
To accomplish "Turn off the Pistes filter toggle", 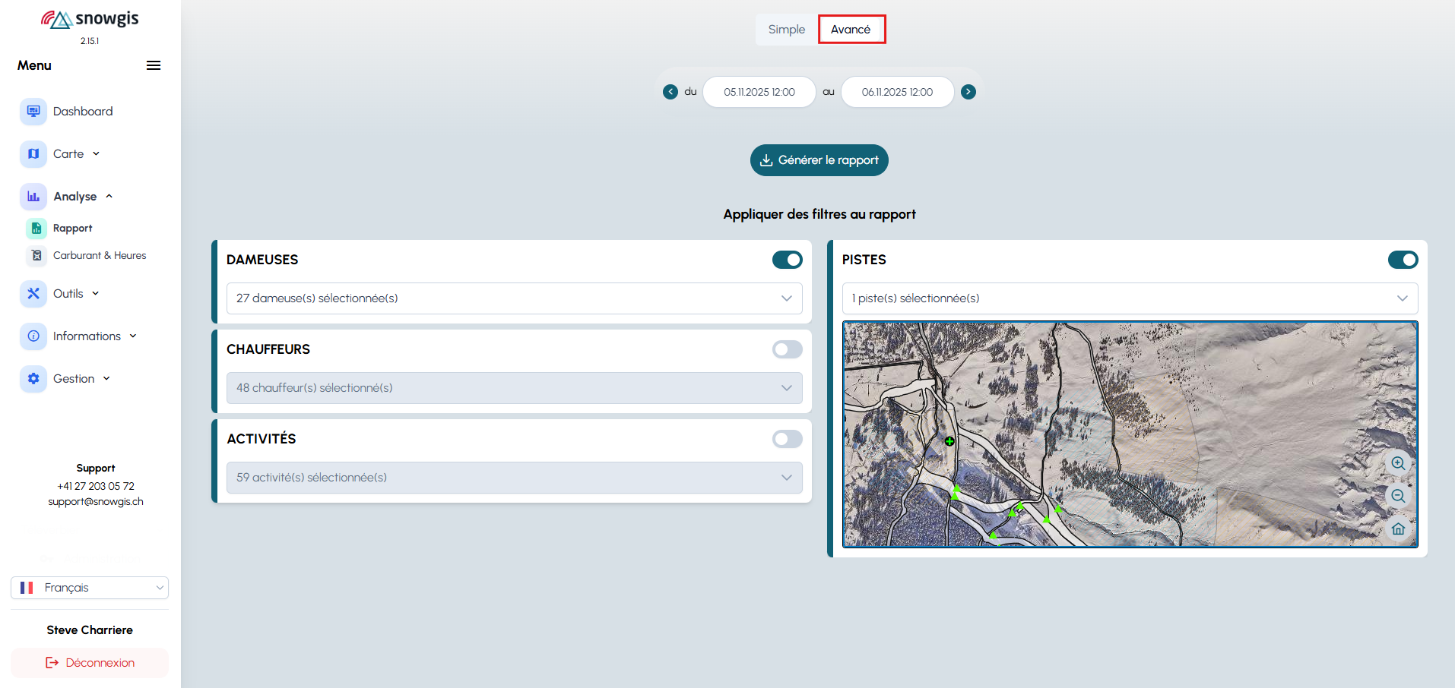I will coord(1403,260).
